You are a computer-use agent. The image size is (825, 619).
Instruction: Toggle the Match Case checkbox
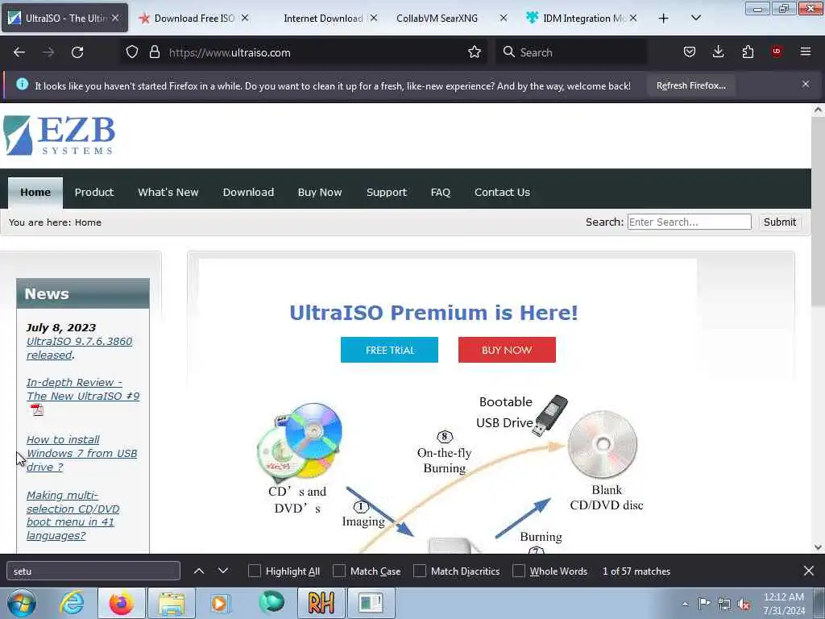click(x=339, y=571)
